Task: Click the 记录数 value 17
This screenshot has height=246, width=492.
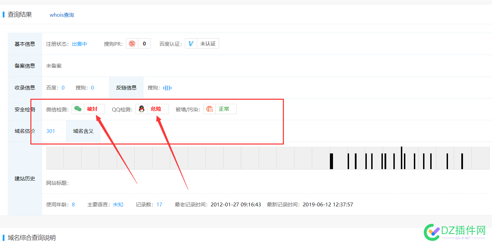Action: click(x=159, y=205)
